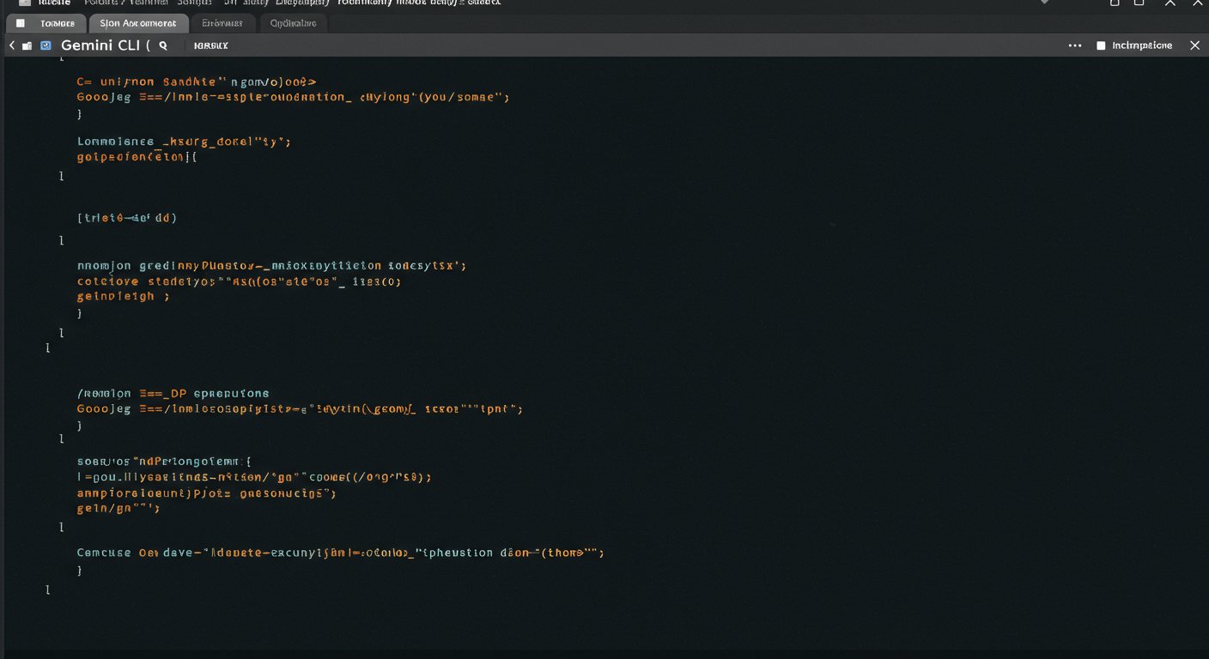Open the ellipsis menu on the header right
Screen dimensions: 1209x659
click(1075, 45)
